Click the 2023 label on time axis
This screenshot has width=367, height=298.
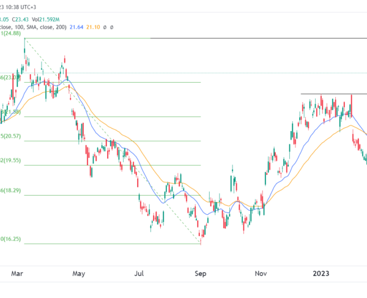[x=321, y=274]
